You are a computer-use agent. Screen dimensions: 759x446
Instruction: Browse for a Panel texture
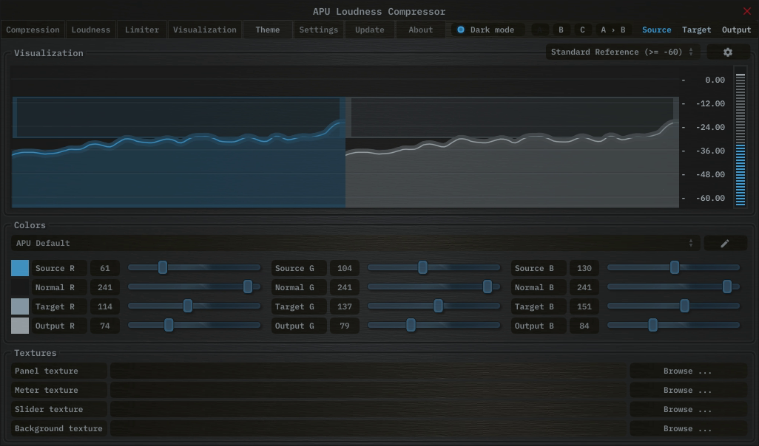pyautogui.click(x=687, y=371)
